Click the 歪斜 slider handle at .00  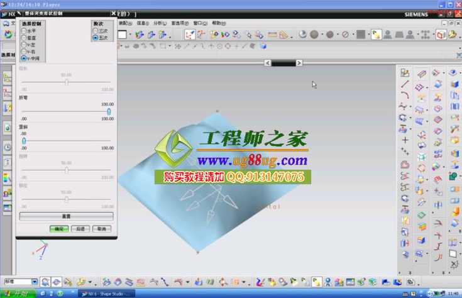coord(24,141)
